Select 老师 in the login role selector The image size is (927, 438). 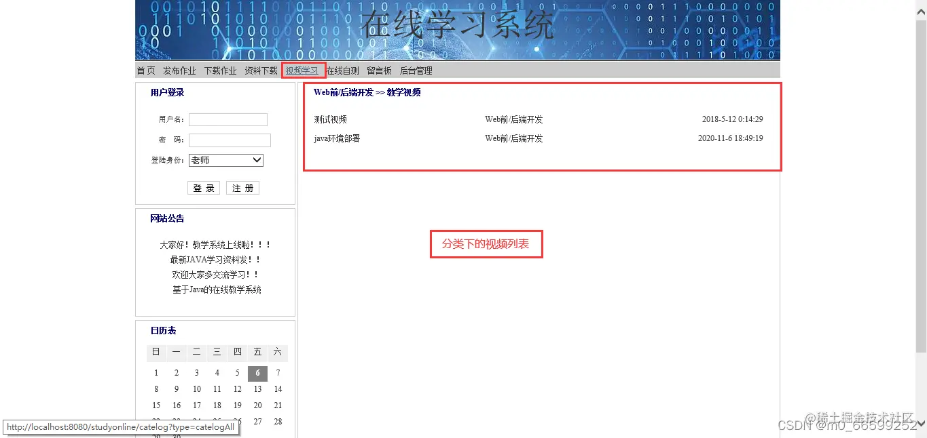pyautogui.click(x=225, y=160)
